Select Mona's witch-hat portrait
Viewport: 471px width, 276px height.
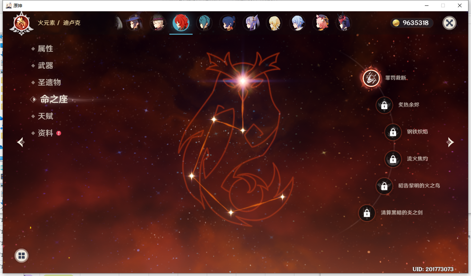point(134,23)
